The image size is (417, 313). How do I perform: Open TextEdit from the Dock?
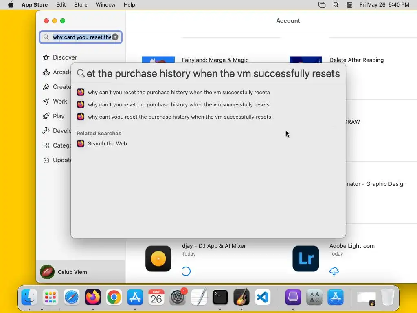pos(199,297)
